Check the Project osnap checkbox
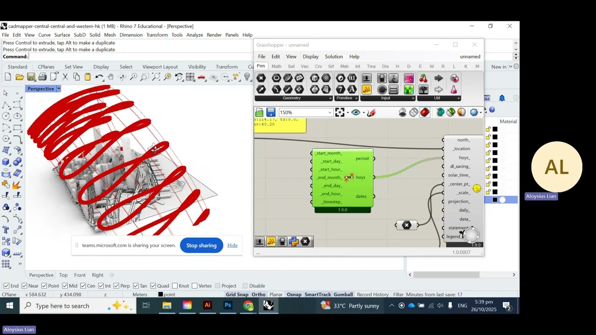The width and height of the screenshot is (596, 335). click(217, 286)
